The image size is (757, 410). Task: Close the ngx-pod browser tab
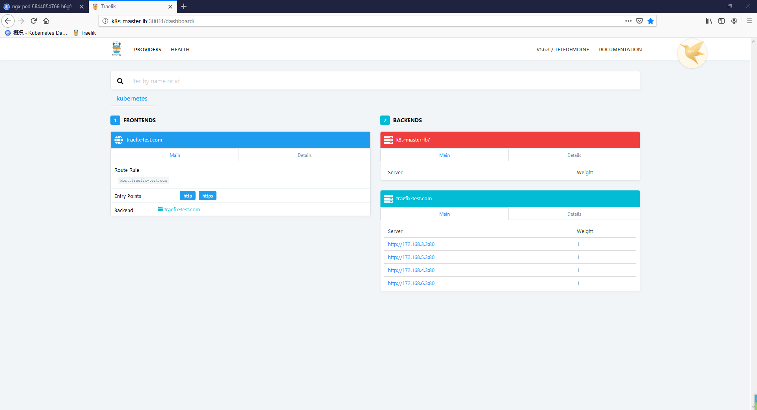(82, 7)
